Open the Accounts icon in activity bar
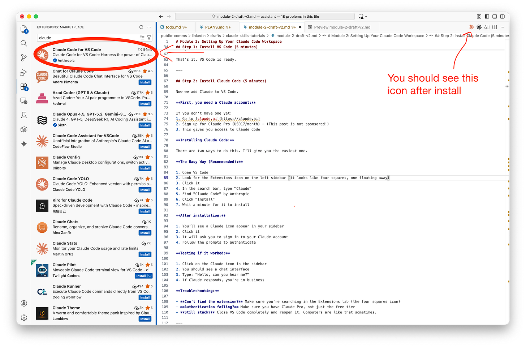This screenshot has height=347, width=526. coord(24,303)
